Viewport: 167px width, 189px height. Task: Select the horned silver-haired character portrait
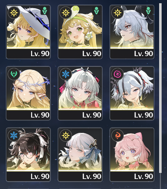(x=132, y=32)
